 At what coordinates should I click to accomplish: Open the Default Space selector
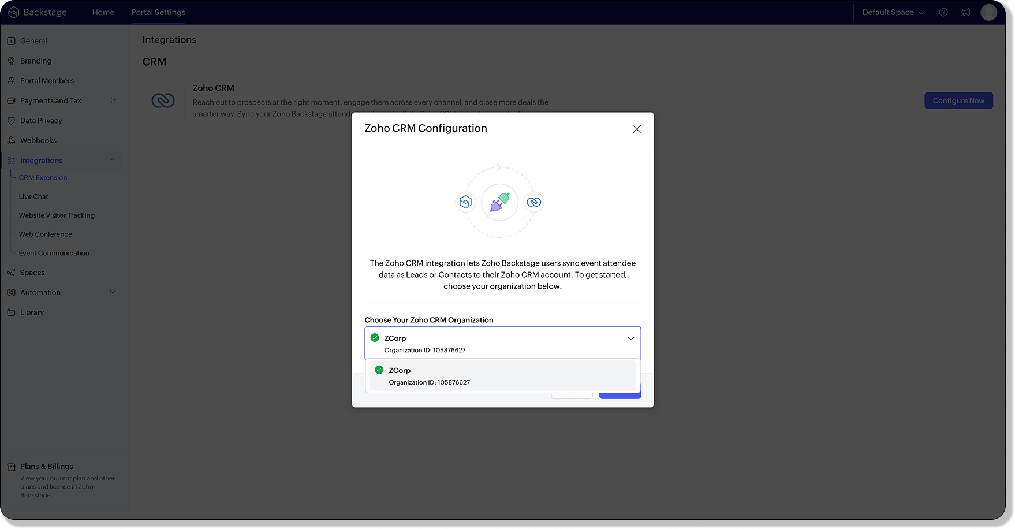pos(893,12)
